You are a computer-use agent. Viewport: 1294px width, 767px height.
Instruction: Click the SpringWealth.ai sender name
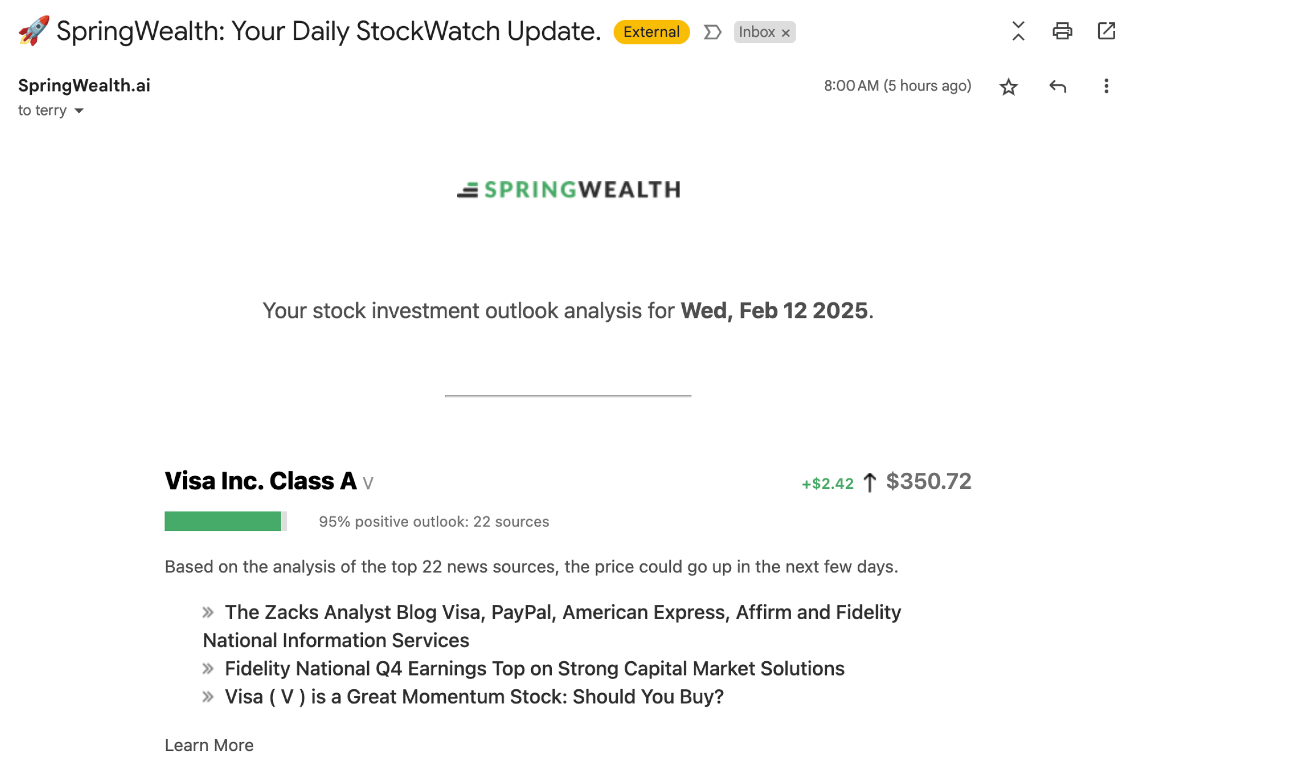84,86
